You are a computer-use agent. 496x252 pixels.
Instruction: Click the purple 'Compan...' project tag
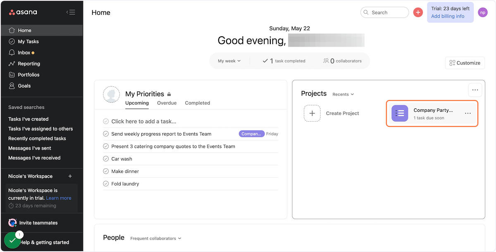(251, 134)
